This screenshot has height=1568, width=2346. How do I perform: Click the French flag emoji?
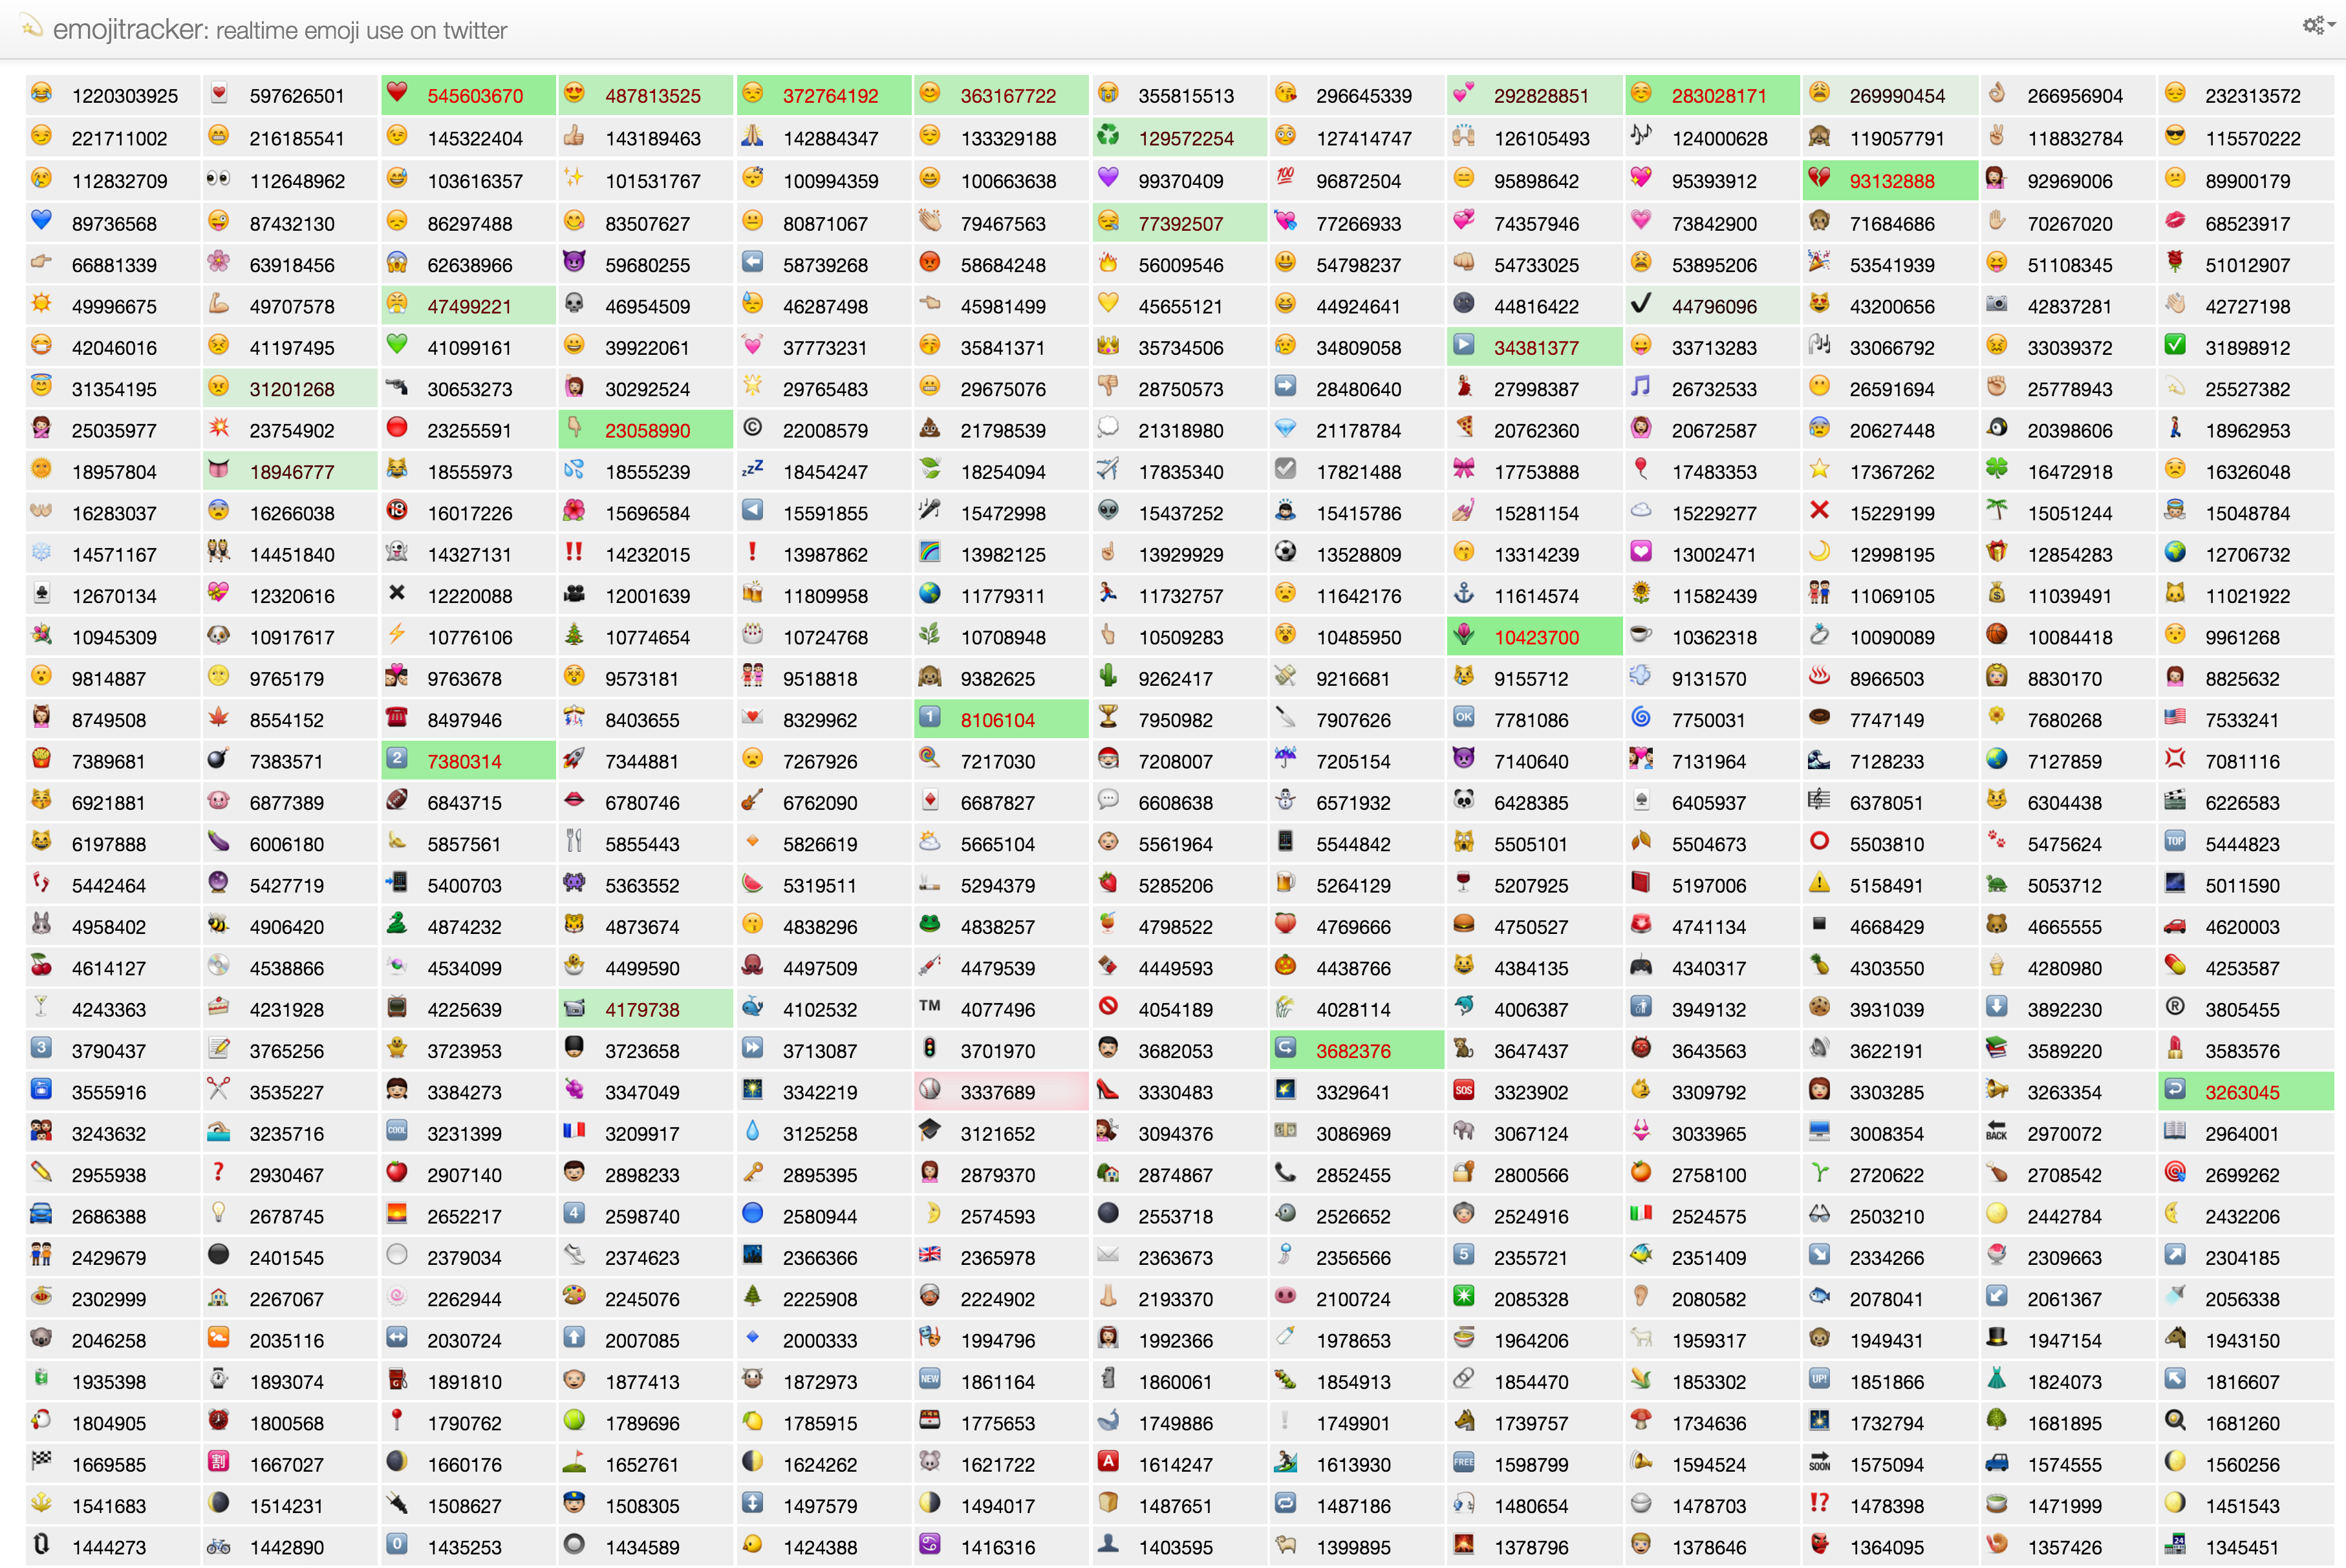click(576, 1132)
